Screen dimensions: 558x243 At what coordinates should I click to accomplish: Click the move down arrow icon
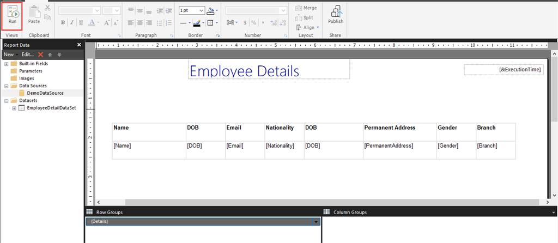click(x=59, y=54)
